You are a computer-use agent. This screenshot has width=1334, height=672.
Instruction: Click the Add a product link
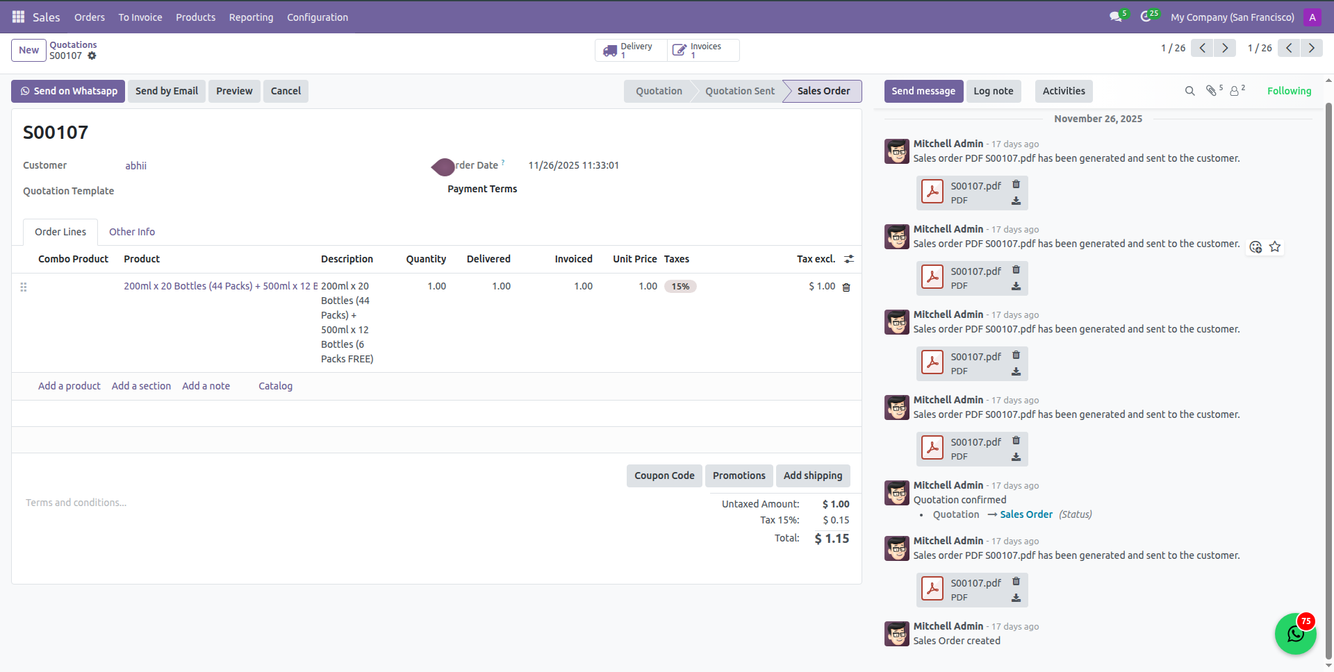(x=69, y=386)
